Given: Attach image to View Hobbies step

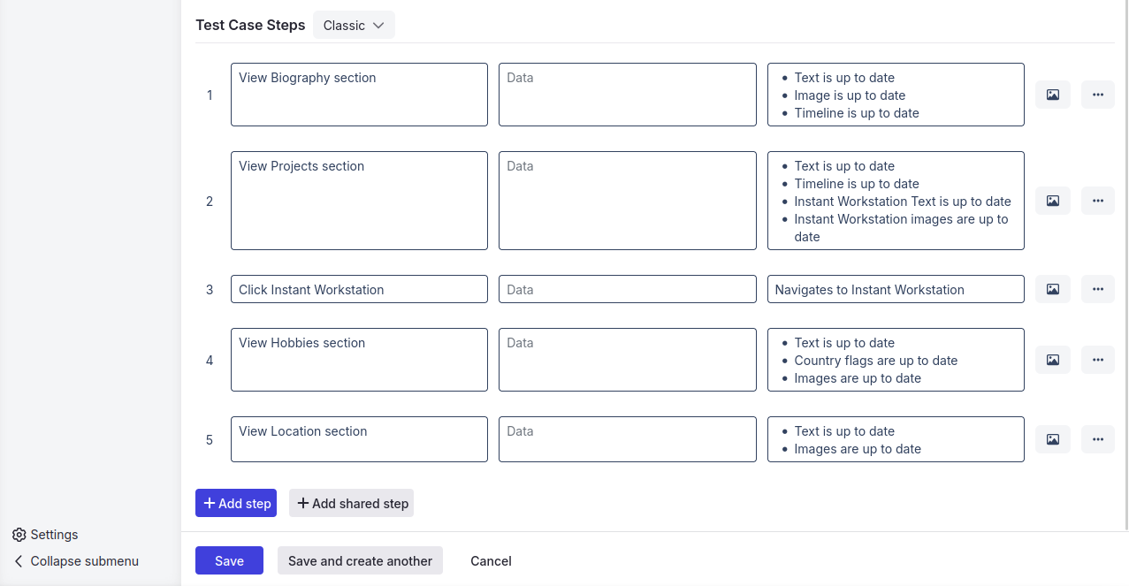Looking at the screenshot, I should tap(1053, 360).
